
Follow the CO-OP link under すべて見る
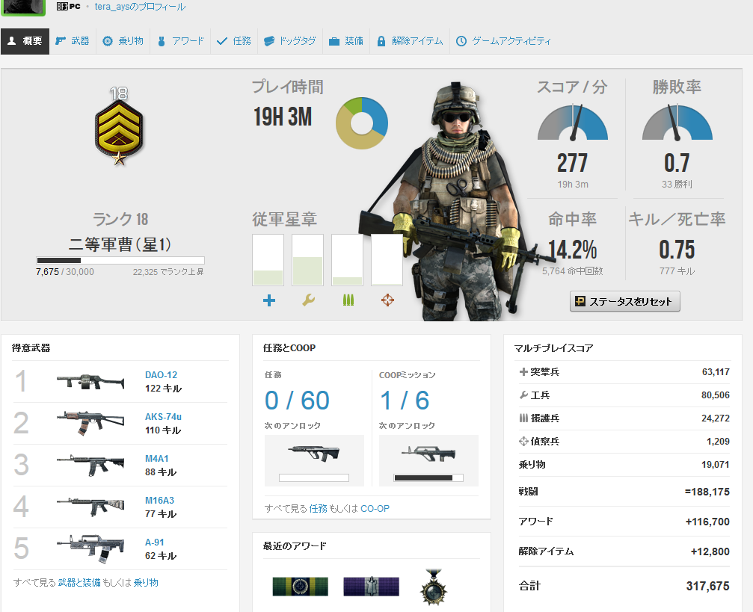click(x=375, y=508)
